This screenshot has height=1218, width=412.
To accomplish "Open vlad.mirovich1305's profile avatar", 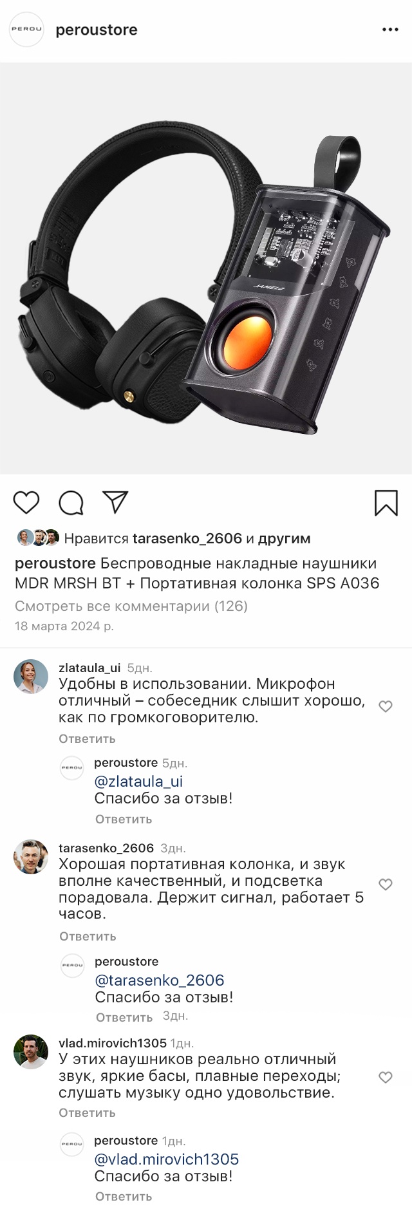I will pos(31,1052).
